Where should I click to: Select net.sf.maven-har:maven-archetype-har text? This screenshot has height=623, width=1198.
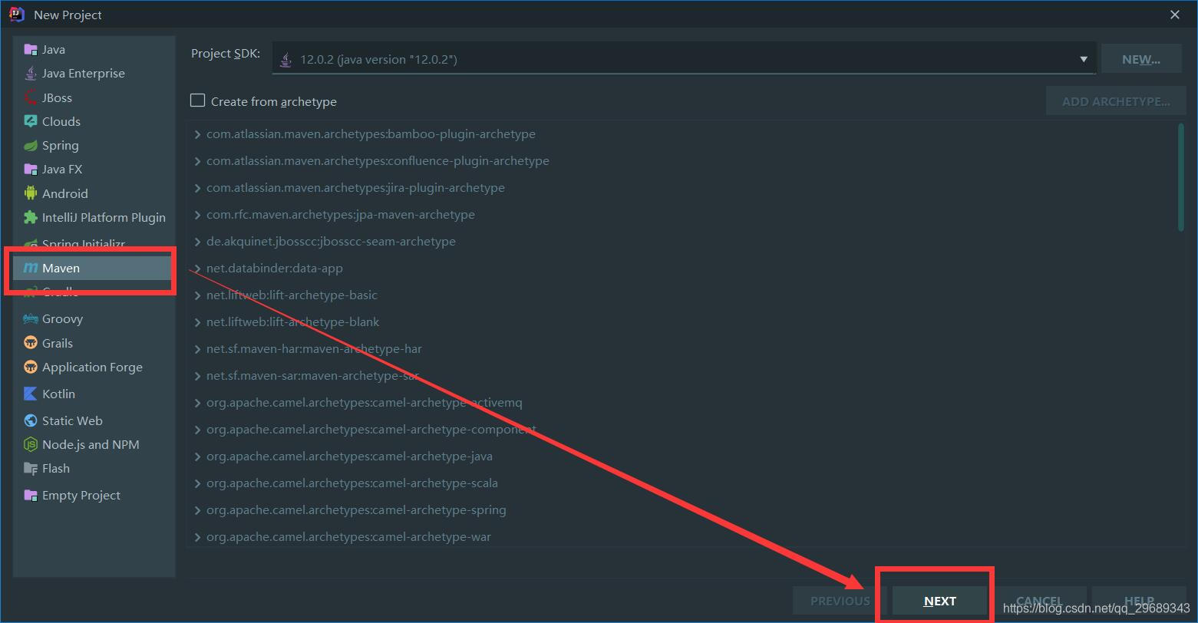coord(314,349)
